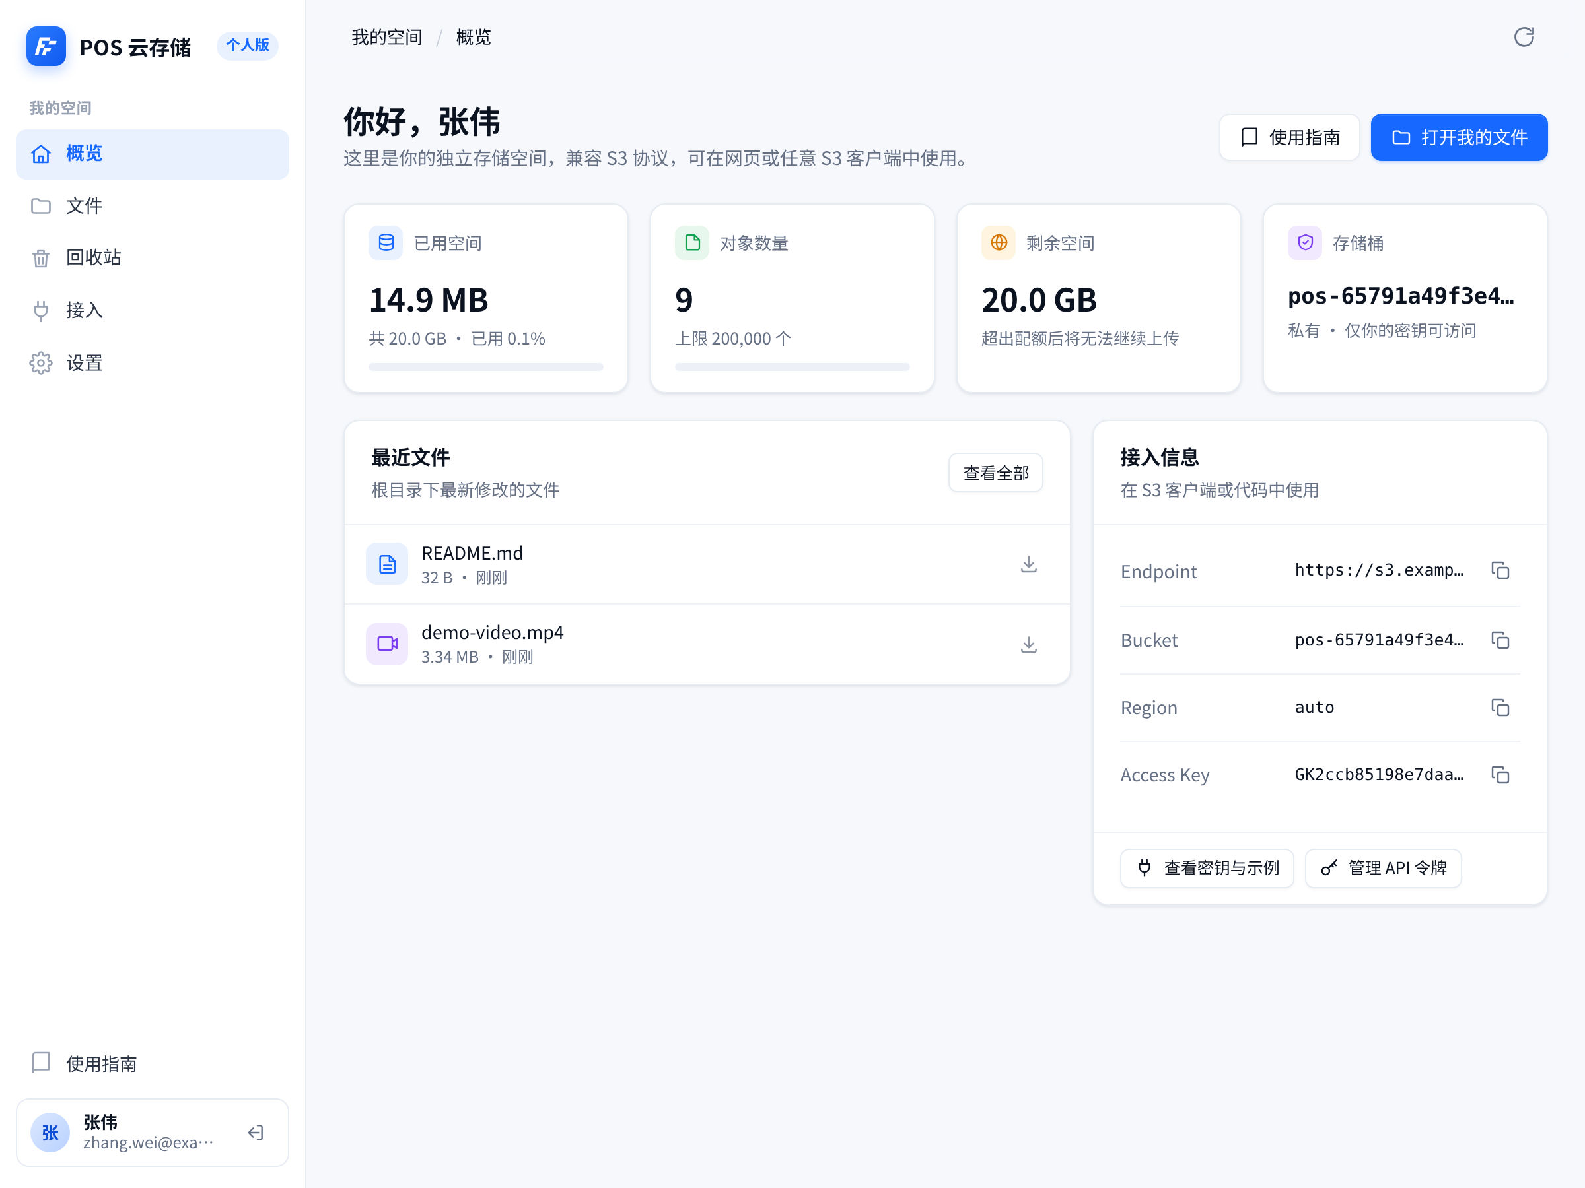Click the Endpoint URL https://s3.examp…
Image resolution: width=1585 pixels, height=1188 pixels.
pos(1379,570)
